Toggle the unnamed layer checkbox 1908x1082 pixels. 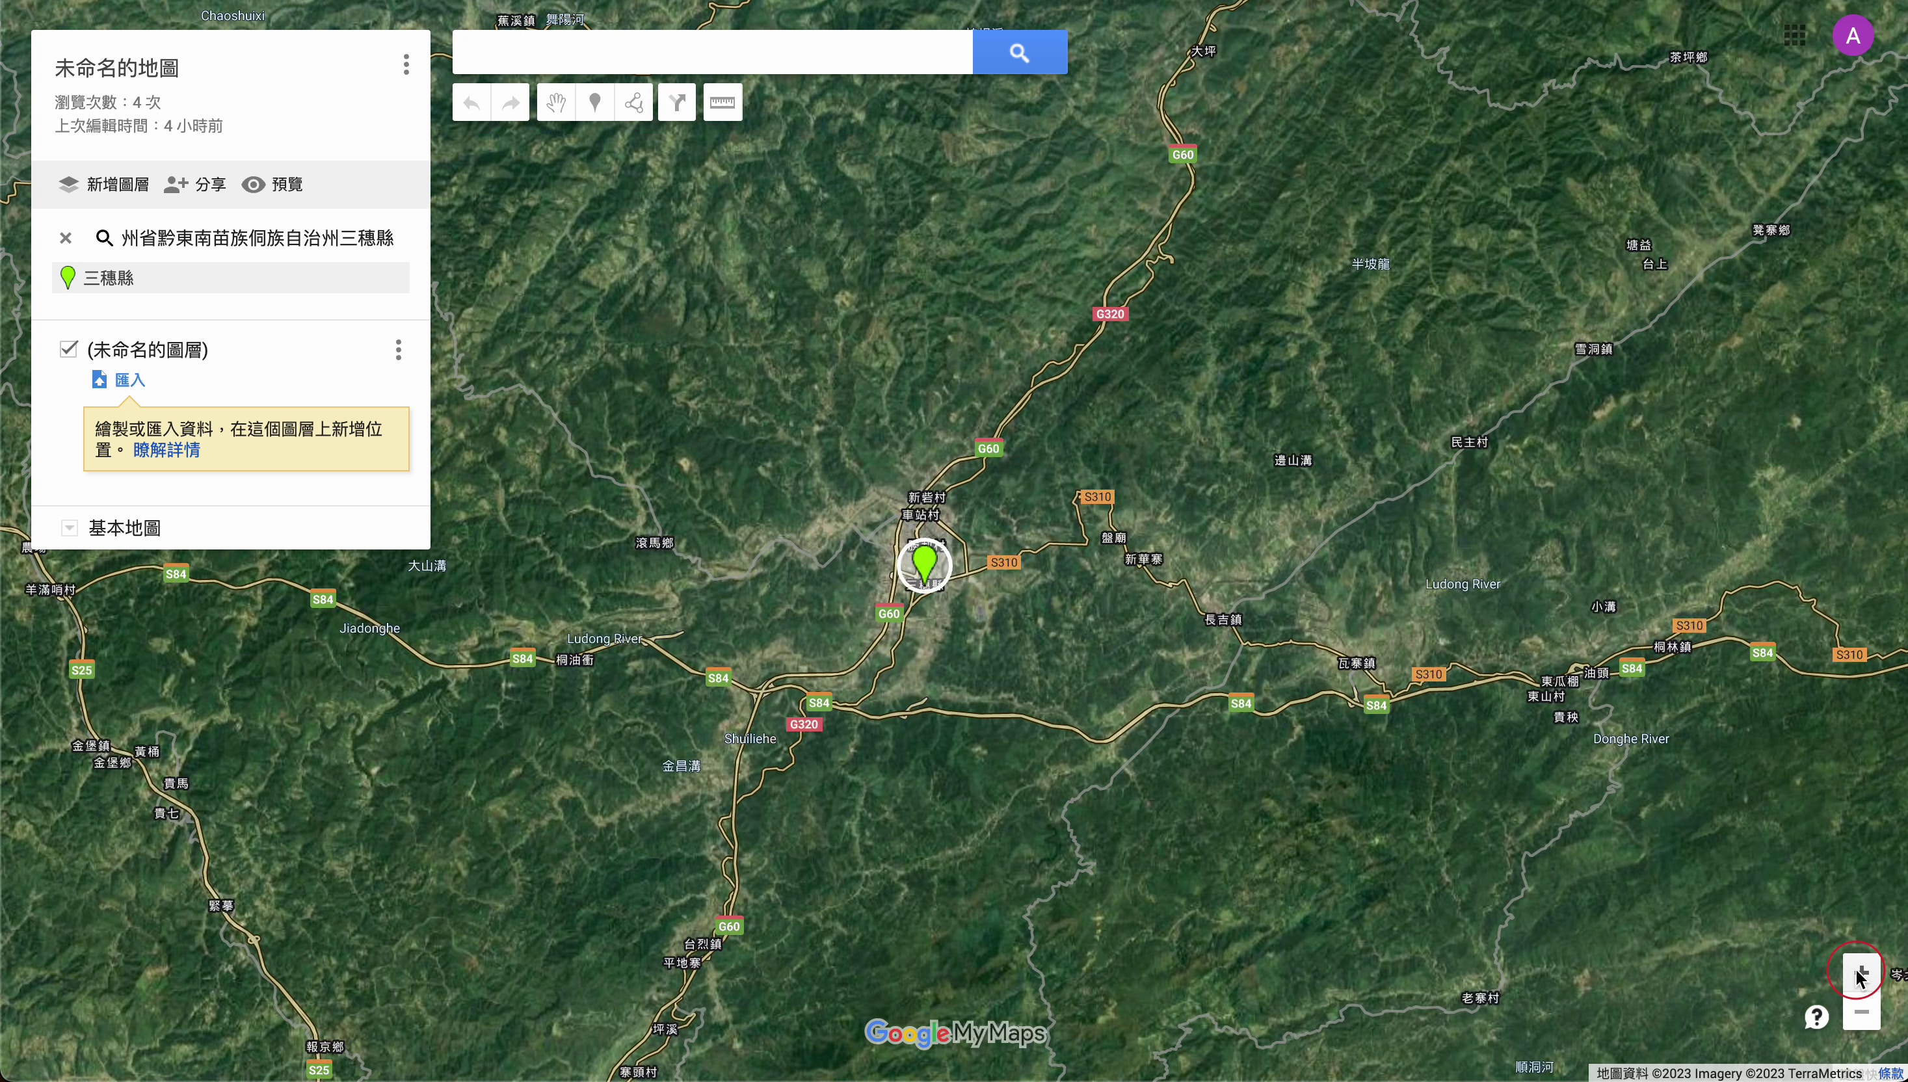point(68,349)
